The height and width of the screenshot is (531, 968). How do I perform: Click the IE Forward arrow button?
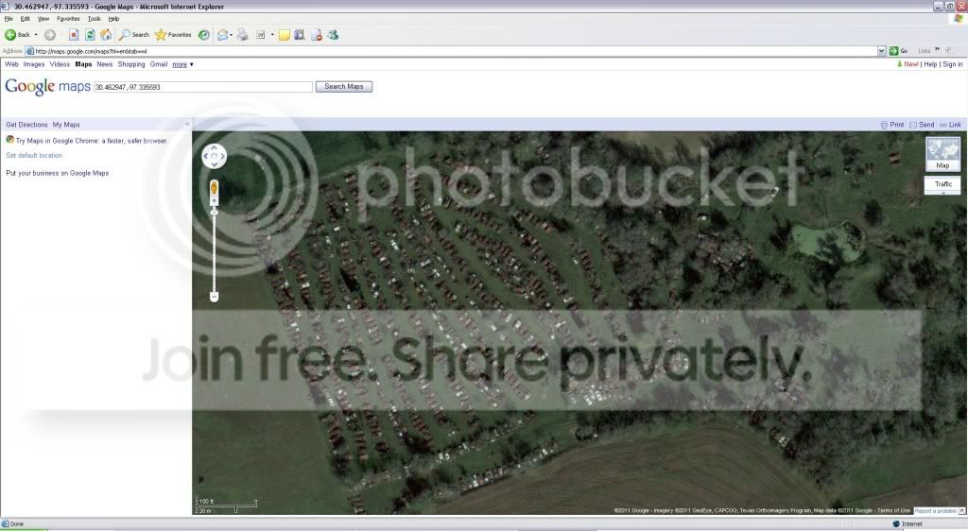(x=50, y=35)
